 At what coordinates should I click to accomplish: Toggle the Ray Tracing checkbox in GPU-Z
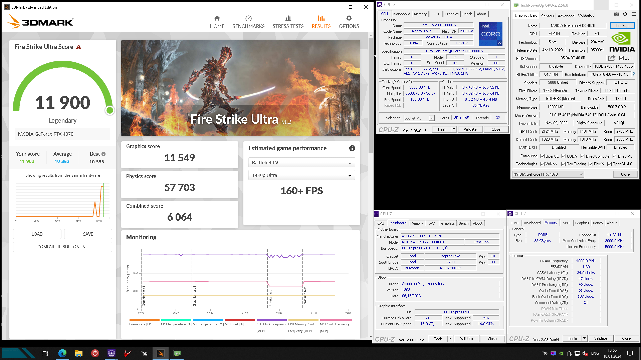[x=564, y=164]
